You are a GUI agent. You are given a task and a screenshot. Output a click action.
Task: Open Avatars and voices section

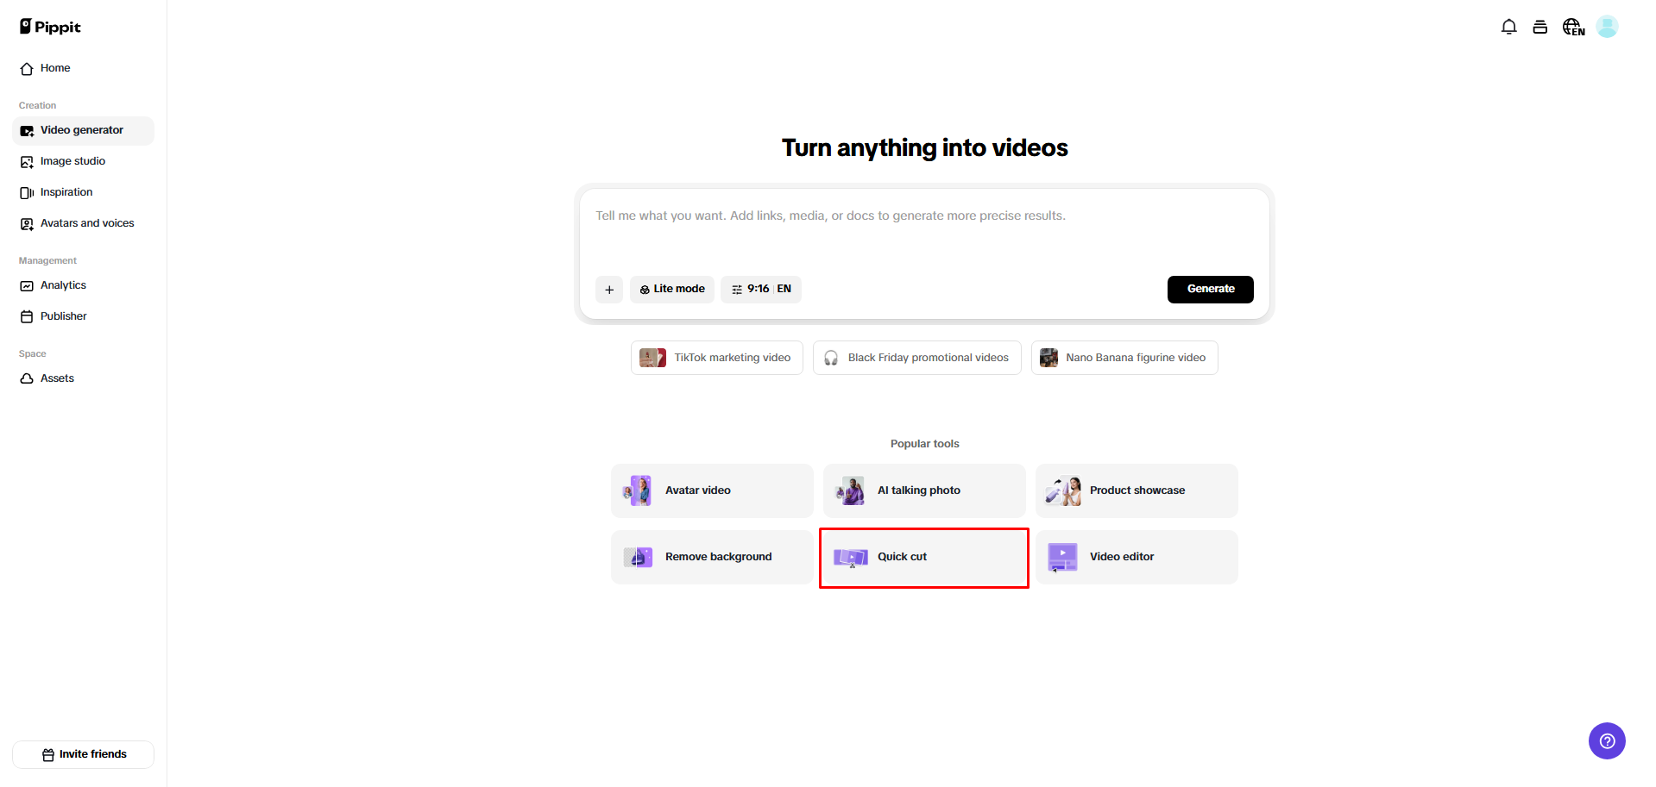86,223
